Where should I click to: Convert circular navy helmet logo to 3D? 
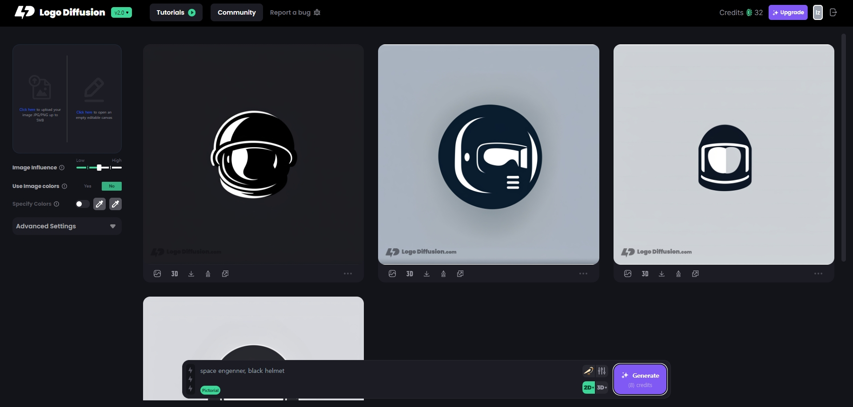(x=410, y=274)
